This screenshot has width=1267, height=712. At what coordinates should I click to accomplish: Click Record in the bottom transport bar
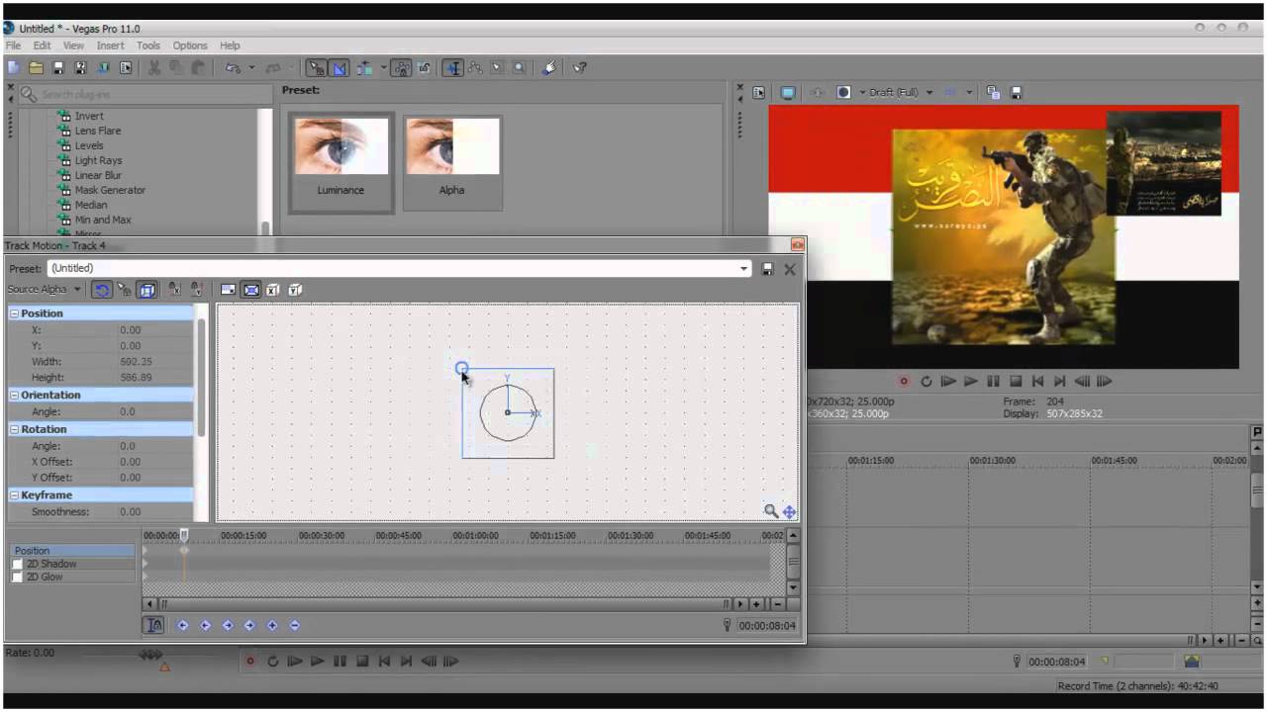[250, 662]
